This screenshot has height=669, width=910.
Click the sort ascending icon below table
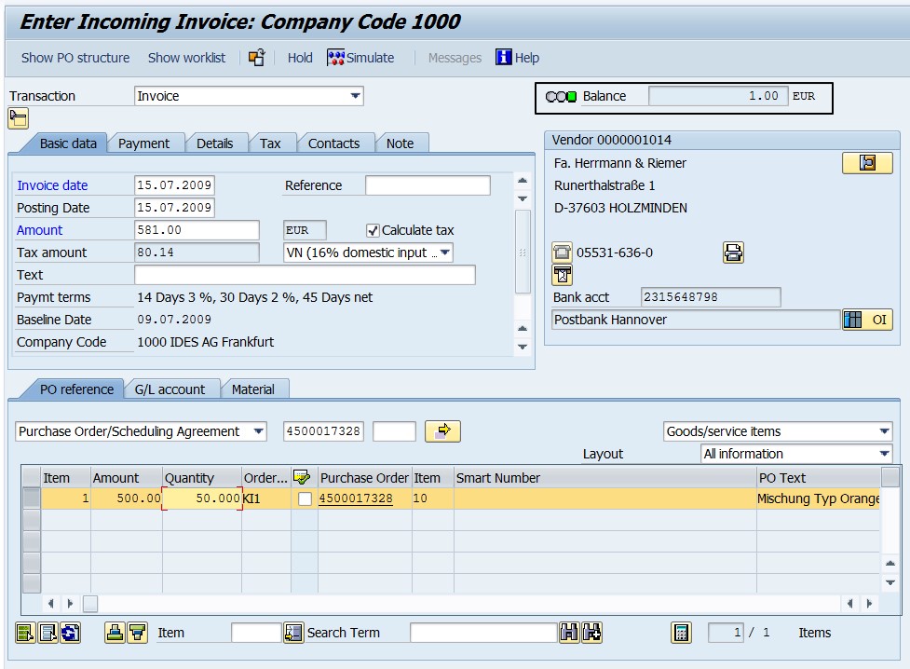pos(115,633)
